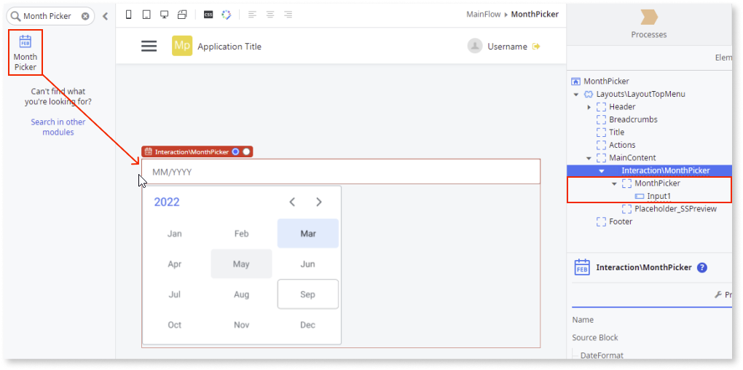
Task: Select the Month Picker widget in toolbox
Action: 25,52
